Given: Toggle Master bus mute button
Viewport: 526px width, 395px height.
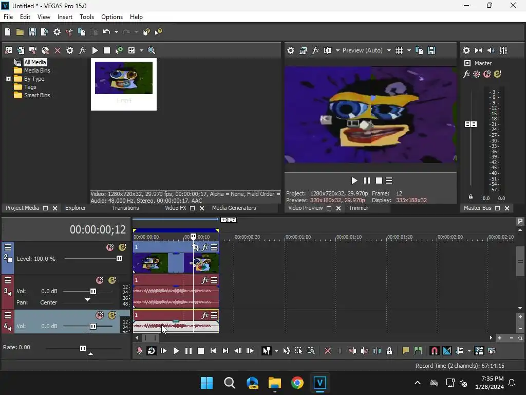Looking at the screenshot, I should tap(487, 74).
